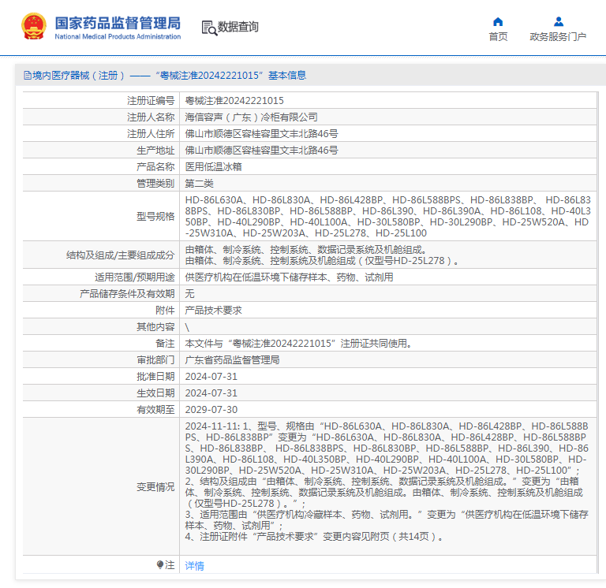The height and width of the screenshot is (588, 606).
Task: Click management category value 第二类
Action: pos(199,184)
